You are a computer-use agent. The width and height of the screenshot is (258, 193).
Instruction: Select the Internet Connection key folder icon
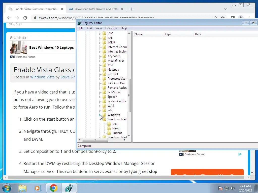pyautogui.click(x=104, y=47)
